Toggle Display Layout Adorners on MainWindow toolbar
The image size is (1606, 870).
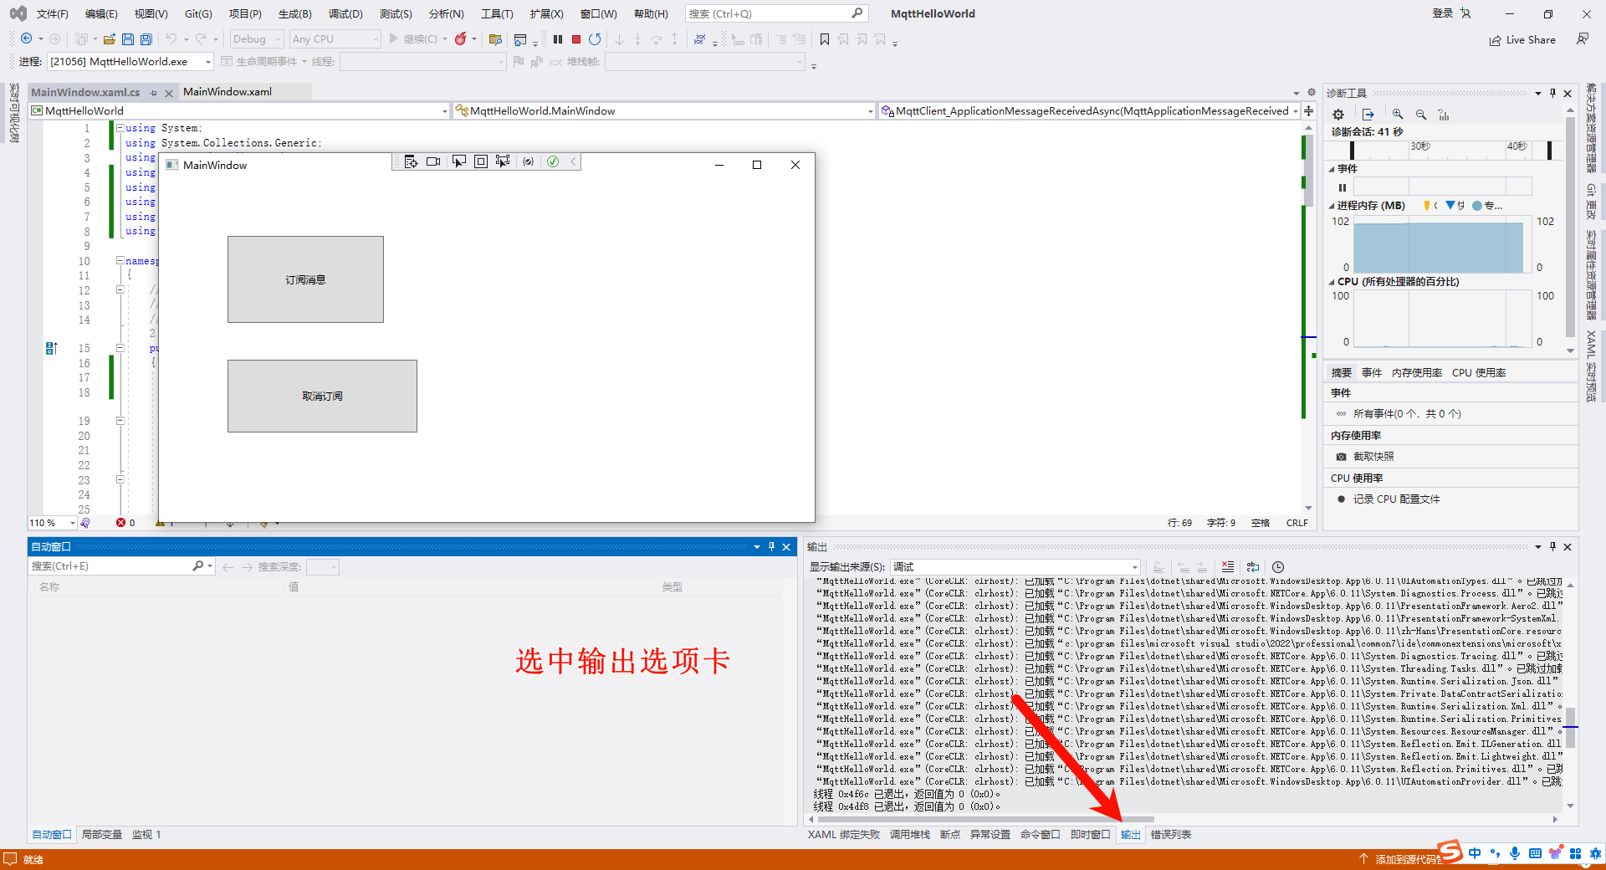click(481, 161)
